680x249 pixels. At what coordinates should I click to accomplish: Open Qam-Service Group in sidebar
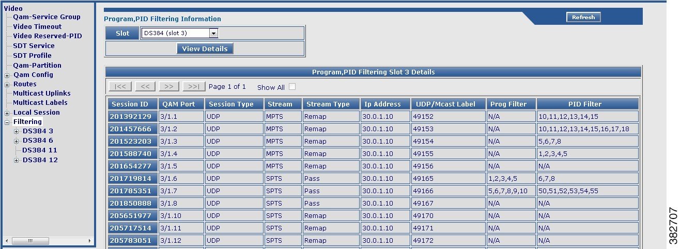47,17
